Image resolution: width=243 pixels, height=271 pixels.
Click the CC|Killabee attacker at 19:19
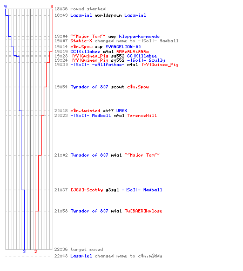[x=85, y=51]
